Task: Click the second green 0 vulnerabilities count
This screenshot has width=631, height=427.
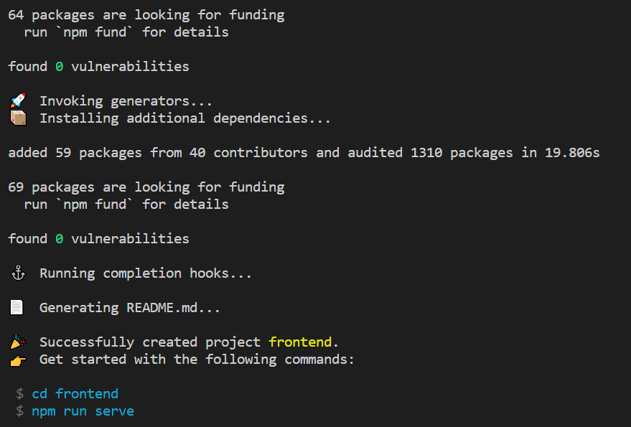Action: [59, 239]
